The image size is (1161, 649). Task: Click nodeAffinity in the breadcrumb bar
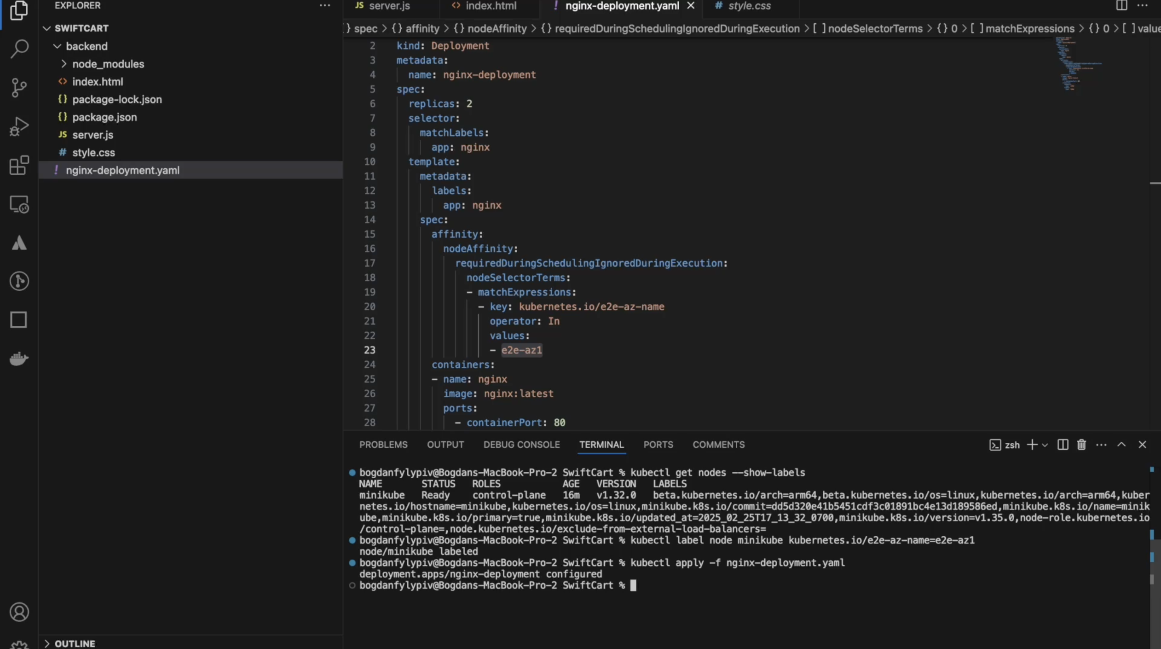click(x=497, y=29)
